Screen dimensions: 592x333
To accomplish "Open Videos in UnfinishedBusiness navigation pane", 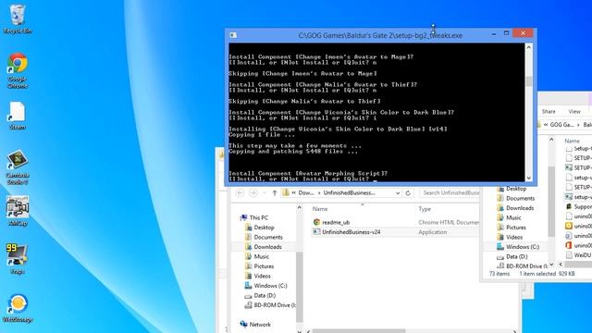I will 257,276.
